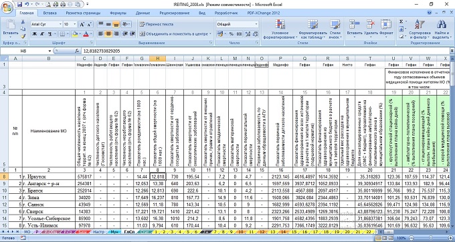Cut selection with the scissors icon

tap(23, 22)
